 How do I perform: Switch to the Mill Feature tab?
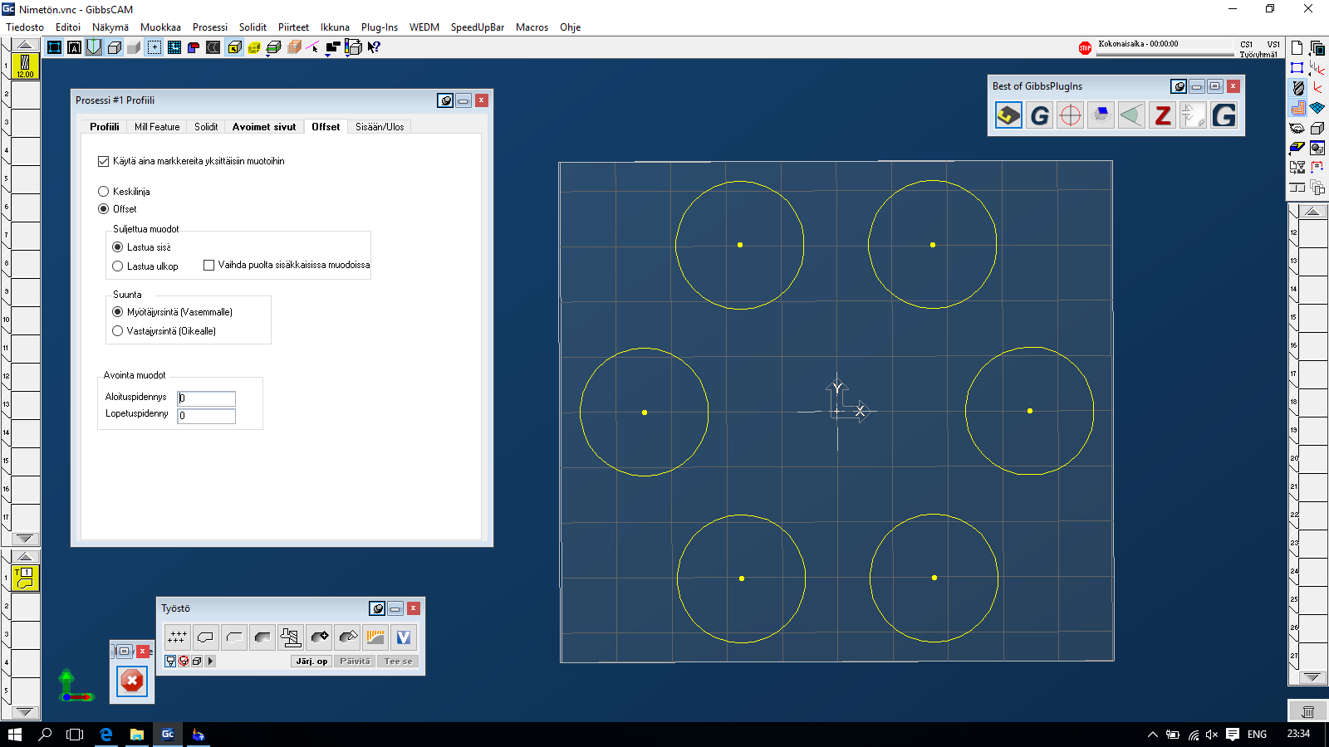(x=157, y=127)
